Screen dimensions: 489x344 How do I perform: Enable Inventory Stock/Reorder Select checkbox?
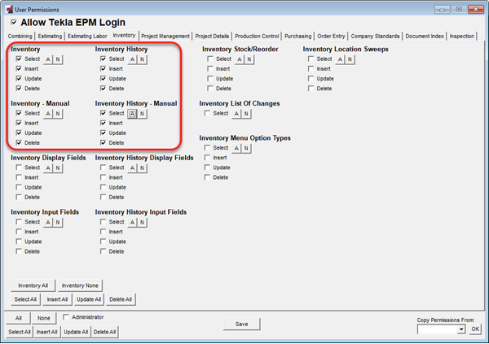pos(210,59)
